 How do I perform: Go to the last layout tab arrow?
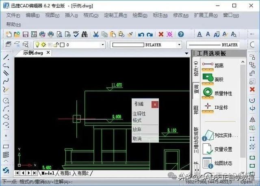[x=35, y=173]
